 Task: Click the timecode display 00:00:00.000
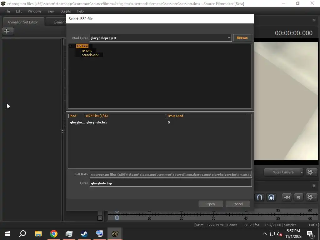point(293,33)
